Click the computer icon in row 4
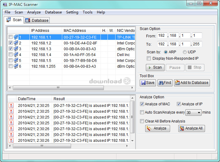220x162 pixels. tap(16, 55)
